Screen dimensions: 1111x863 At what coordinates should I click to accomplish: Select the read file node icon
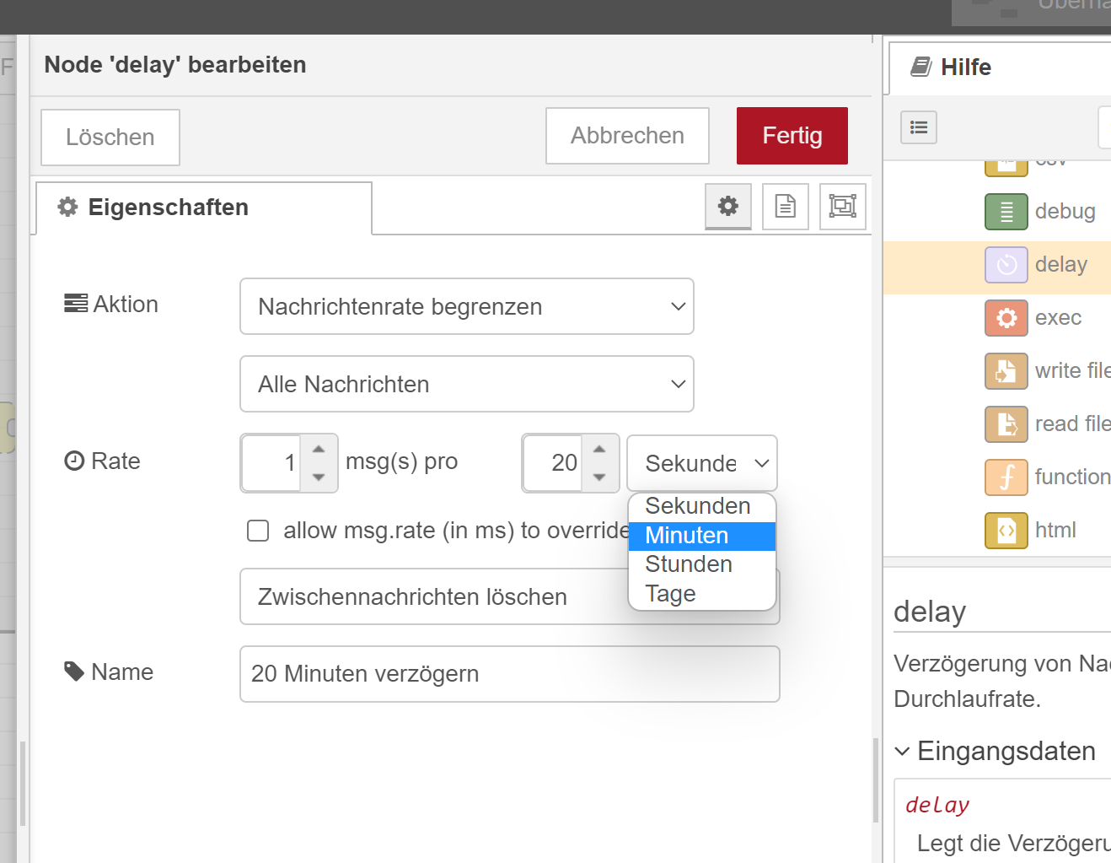pos(1006,424)
